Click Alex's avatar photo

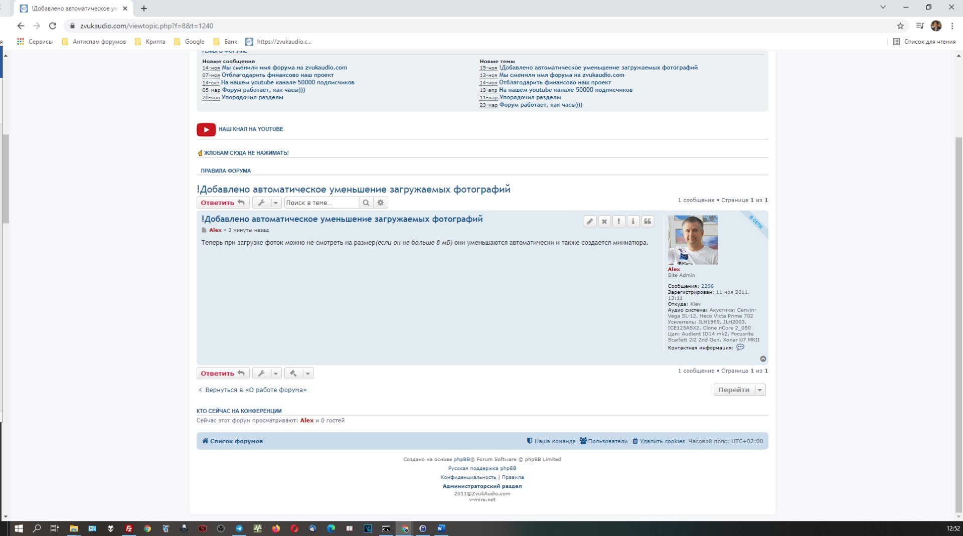[x=693, y=240]
